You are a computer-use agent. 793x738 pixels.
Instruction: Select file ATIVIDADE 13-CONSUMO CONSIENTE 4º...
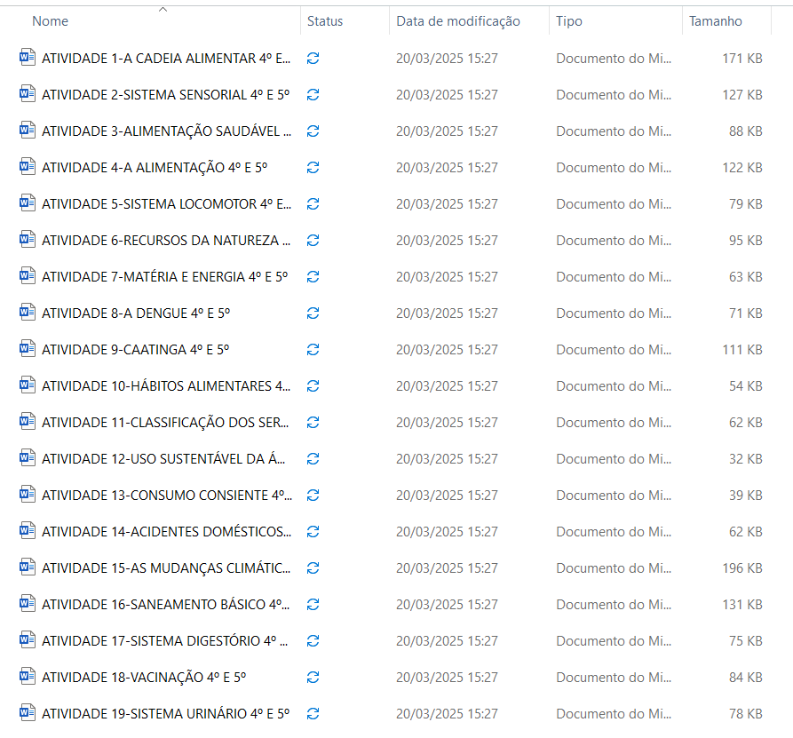tap(167, 496)
